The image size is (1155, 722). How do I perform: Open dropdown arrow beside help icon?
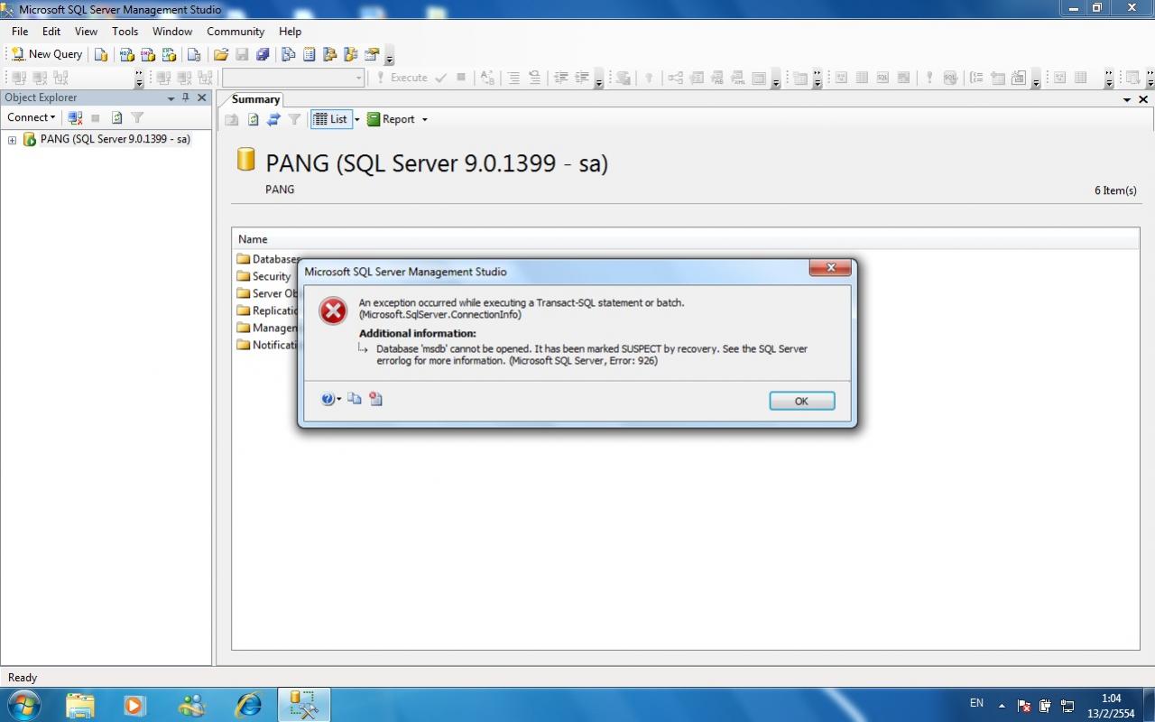pyautogui.click(x=339, y=399)
